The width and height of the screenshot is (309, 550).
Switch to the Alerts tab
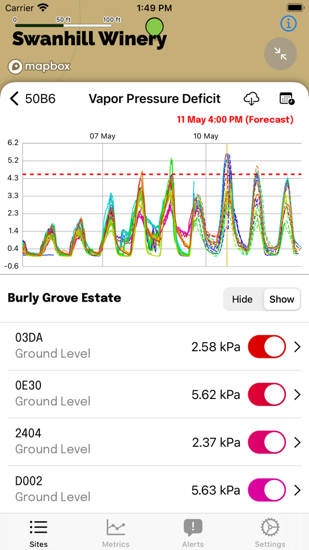click(193, 533)
